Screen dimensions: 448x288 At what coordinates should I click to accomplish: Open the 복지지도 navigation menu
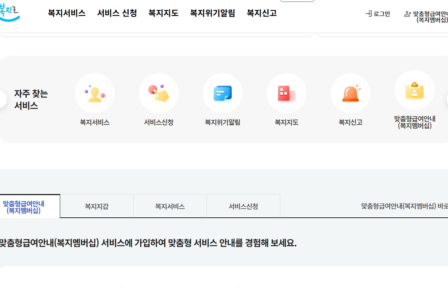[x=164, y=13]
